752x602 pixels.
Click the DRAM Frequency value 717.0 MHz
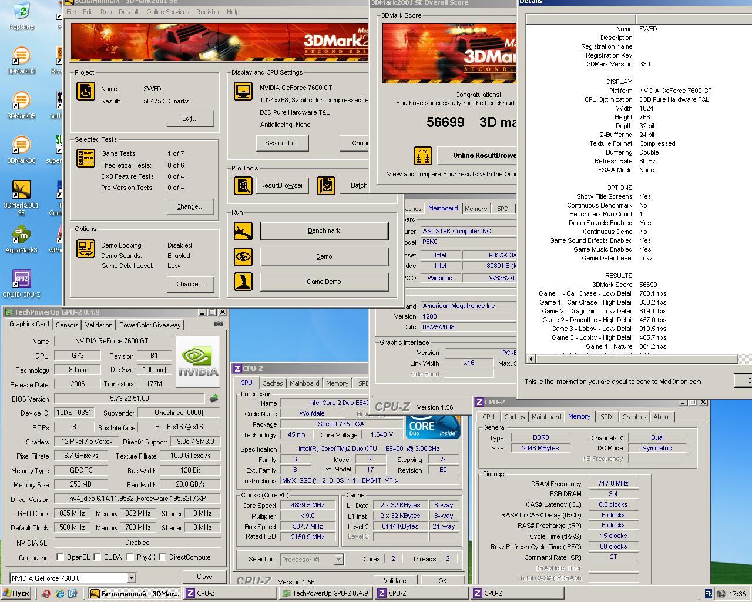(613, 483)
